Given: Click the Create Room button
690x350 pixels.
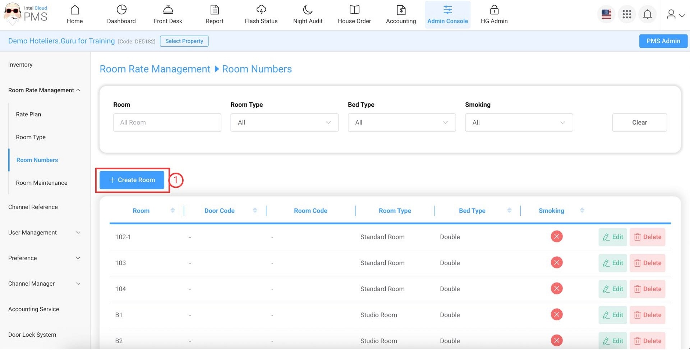Looking at the screenshot, I should pyautogui.click(x=132, y=180).
